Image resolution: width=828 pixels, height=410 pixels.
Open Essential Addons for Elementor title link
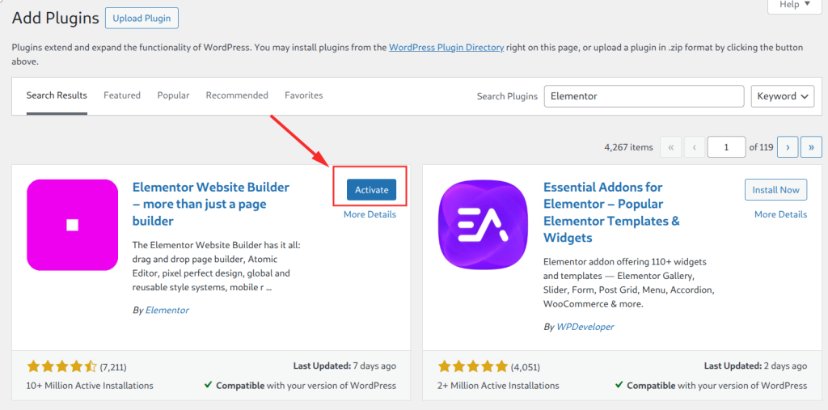pos(611,213)
